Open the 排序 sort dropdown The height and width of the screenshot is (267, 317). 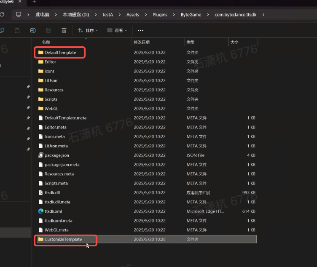[x=88, y=30]
